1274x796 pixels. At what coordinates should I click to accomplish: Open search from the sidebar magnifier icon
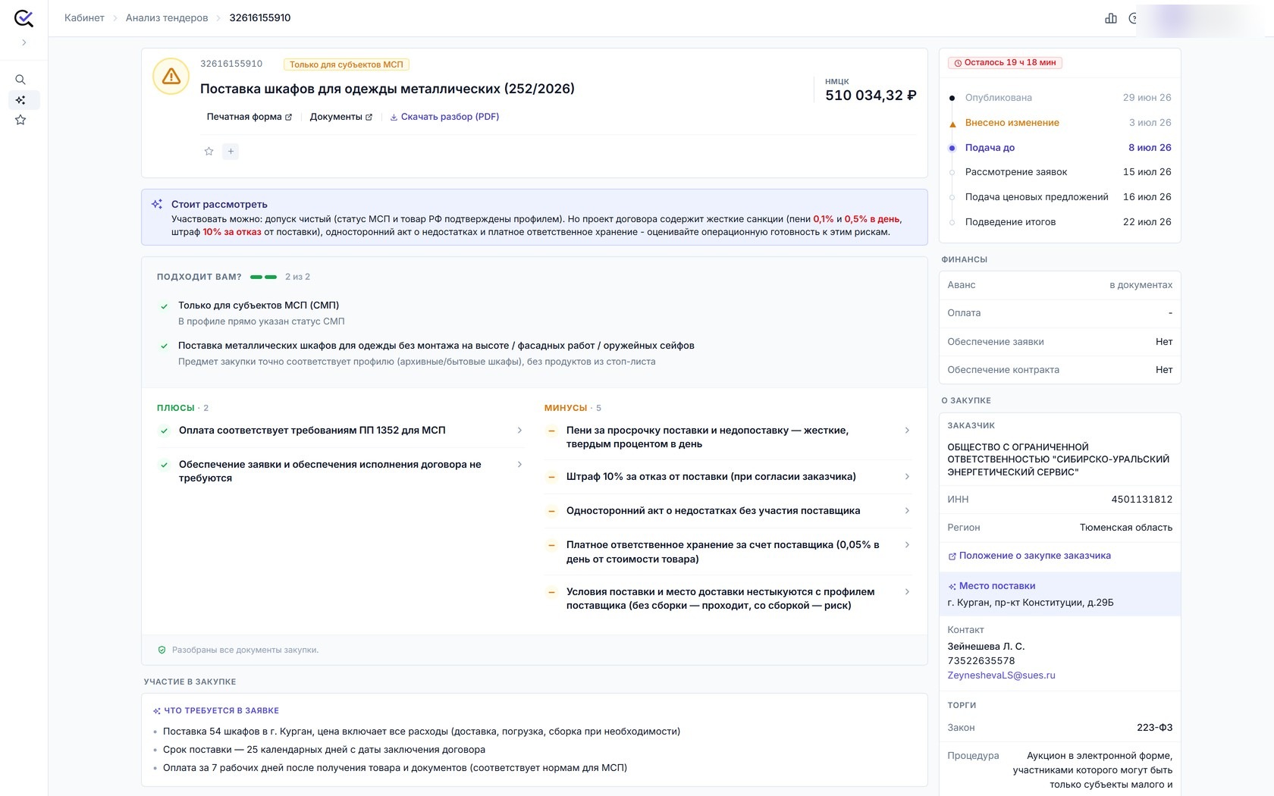point(20,80)
